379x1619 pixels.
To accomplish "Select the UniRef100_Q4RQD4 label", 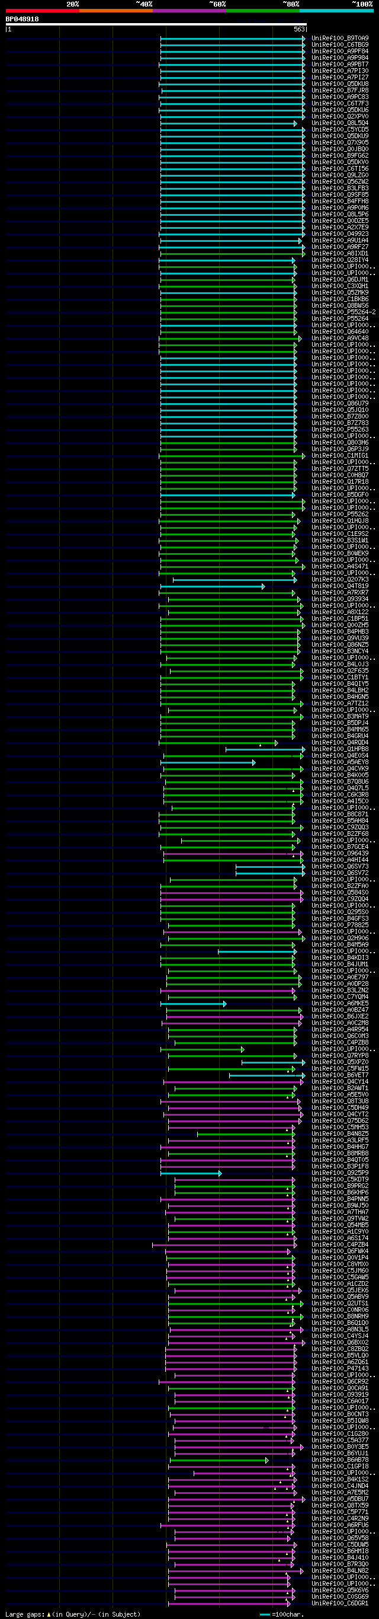I will 339,743.
